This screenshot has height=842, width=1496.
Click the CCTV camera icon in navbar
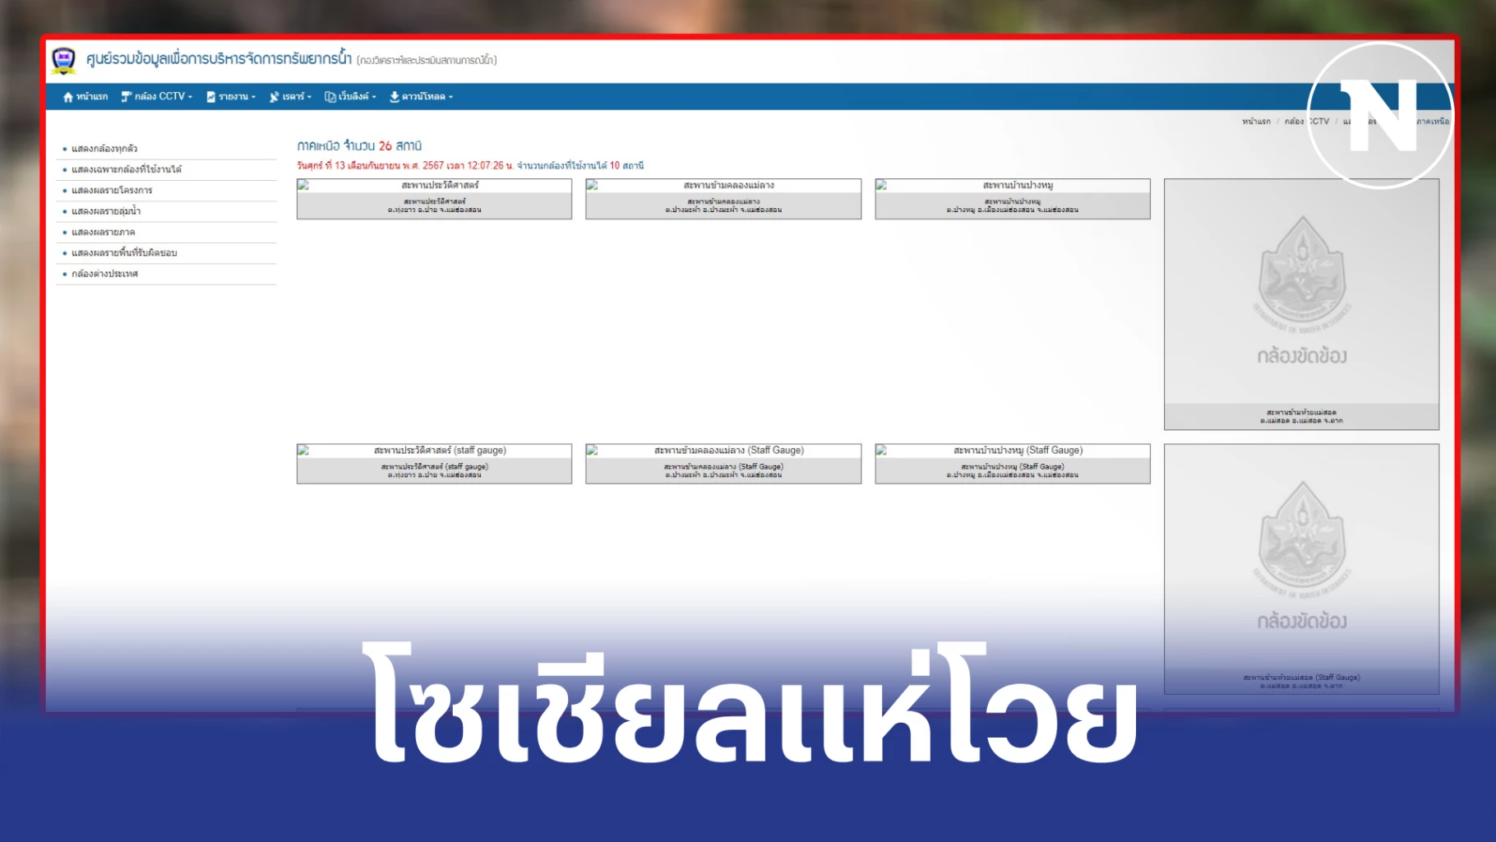(x=126, y=97)
